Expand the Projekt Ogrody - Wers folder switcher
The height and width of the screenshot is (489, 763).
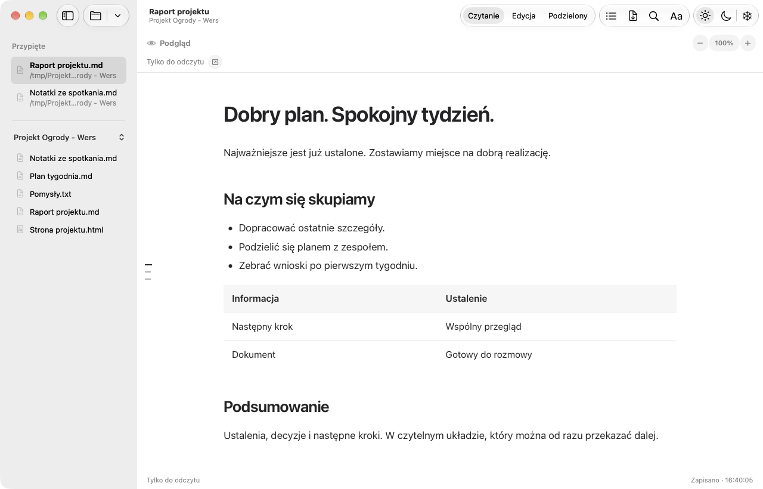[x=69, y=137]
